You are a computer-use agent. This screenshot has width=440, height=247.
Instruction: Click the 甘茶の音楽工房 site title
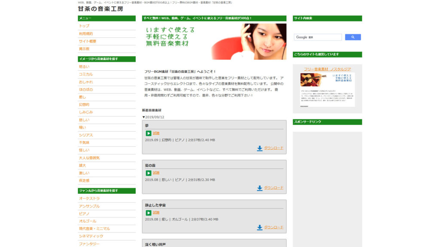(x=101, y=9)
